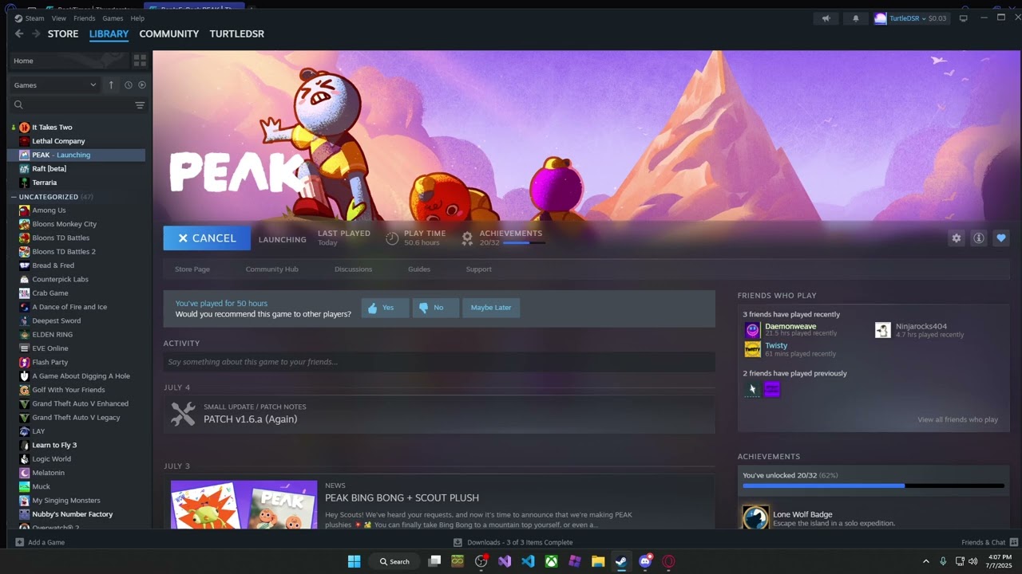Click the Downloads status icon

tap(458, 542)
